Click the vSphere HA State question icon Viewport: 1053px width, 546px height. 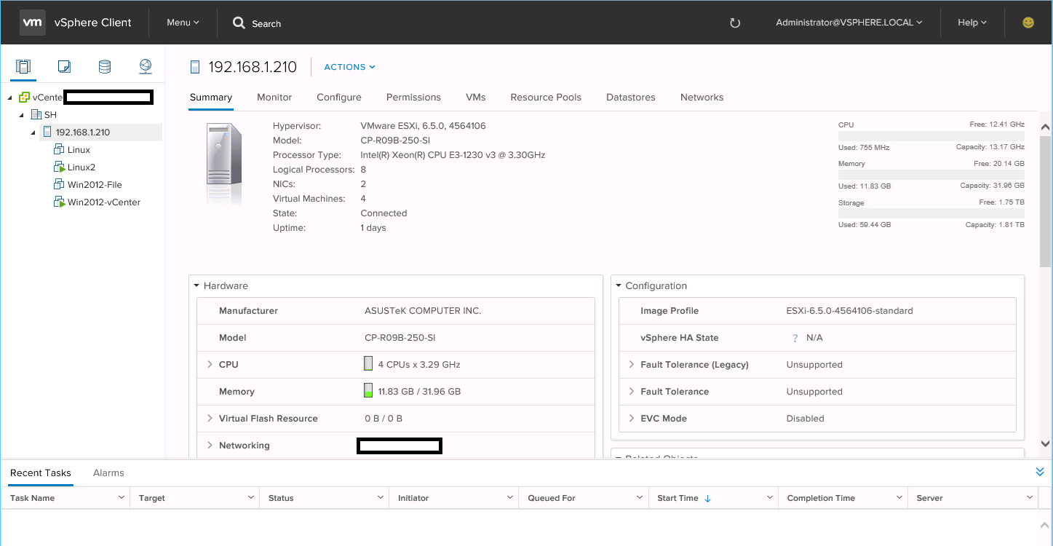pyautogui.click(x=795, y=338)
